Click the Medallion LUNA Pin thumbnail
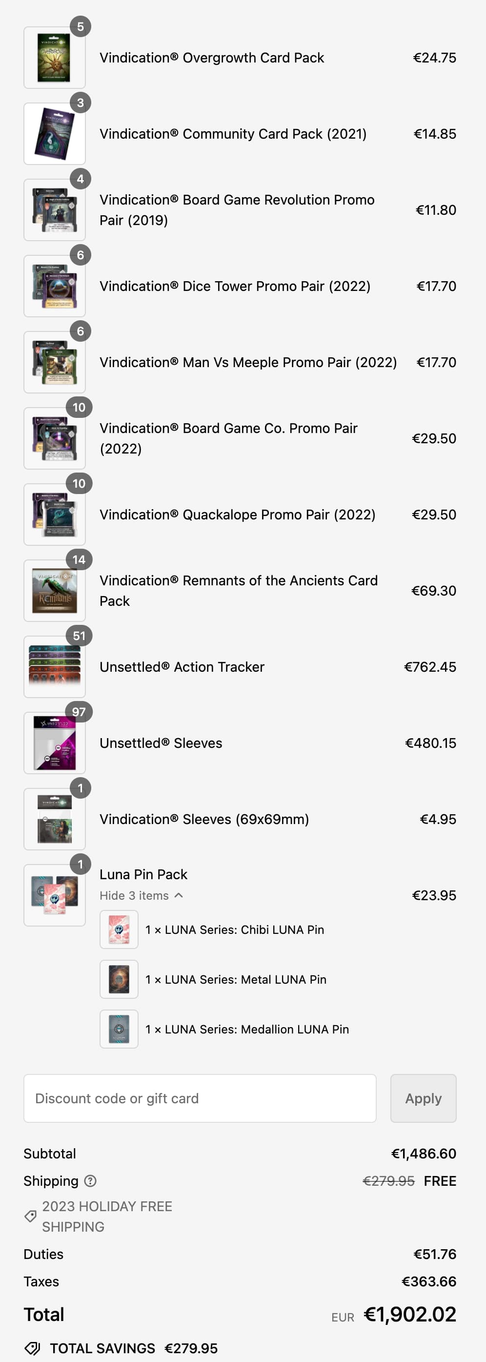 click(x=119, y=1029)
